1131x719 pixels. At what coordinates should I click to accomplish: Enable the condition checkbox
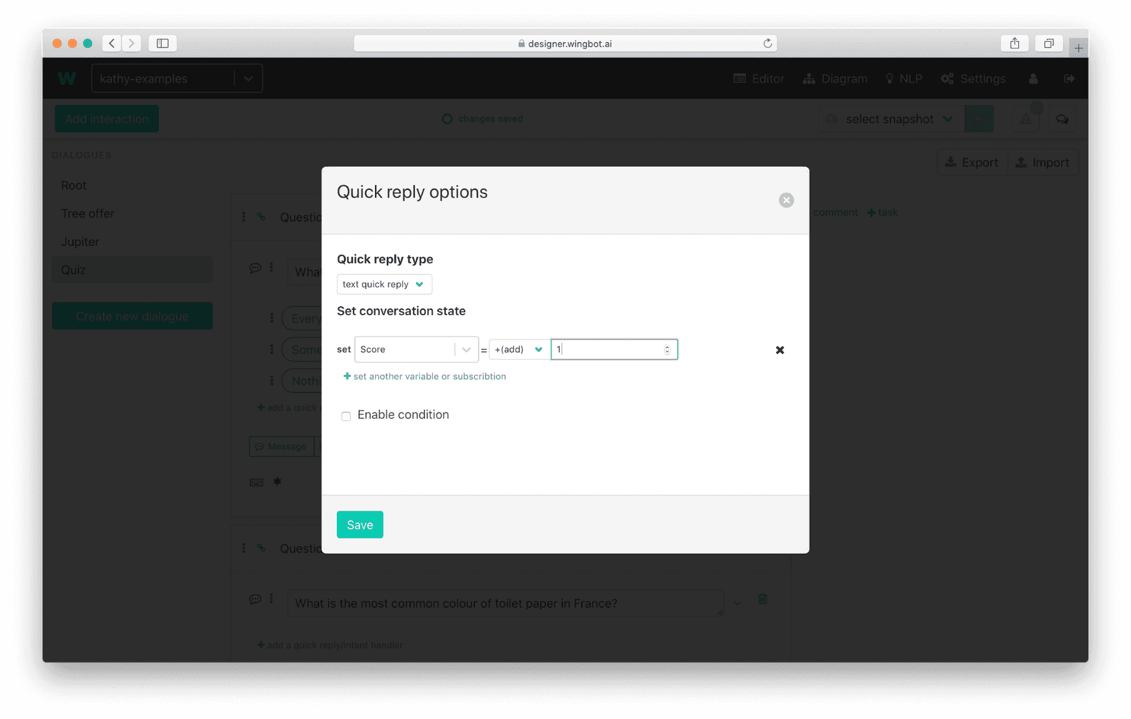point(346,416)
